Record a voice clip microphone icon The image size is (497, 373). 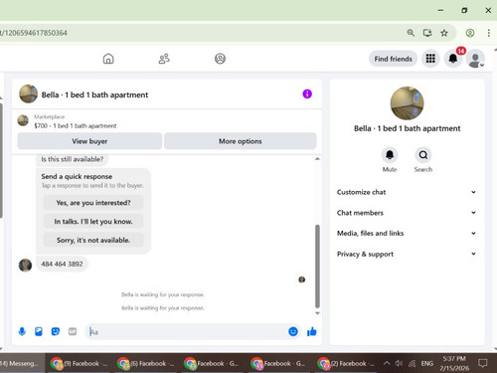pyautogui.click(x=22, y=331)
